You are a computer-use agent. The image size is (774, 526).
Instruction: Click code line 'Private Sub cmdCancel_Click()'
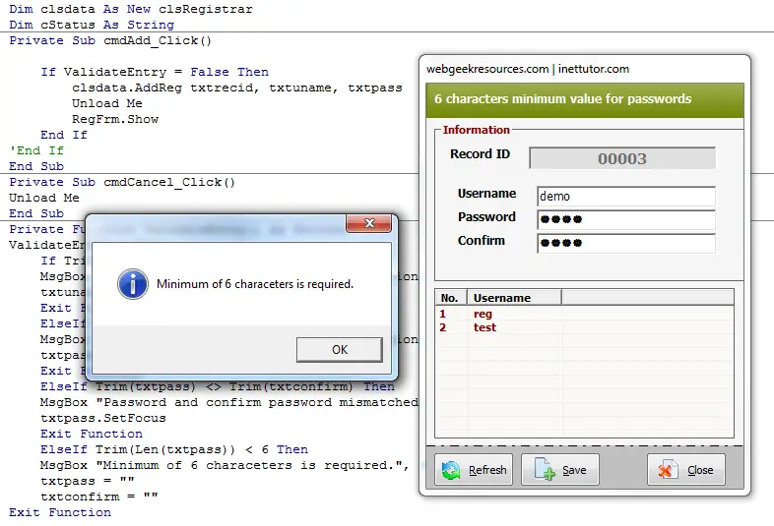[x=122, y=182]
